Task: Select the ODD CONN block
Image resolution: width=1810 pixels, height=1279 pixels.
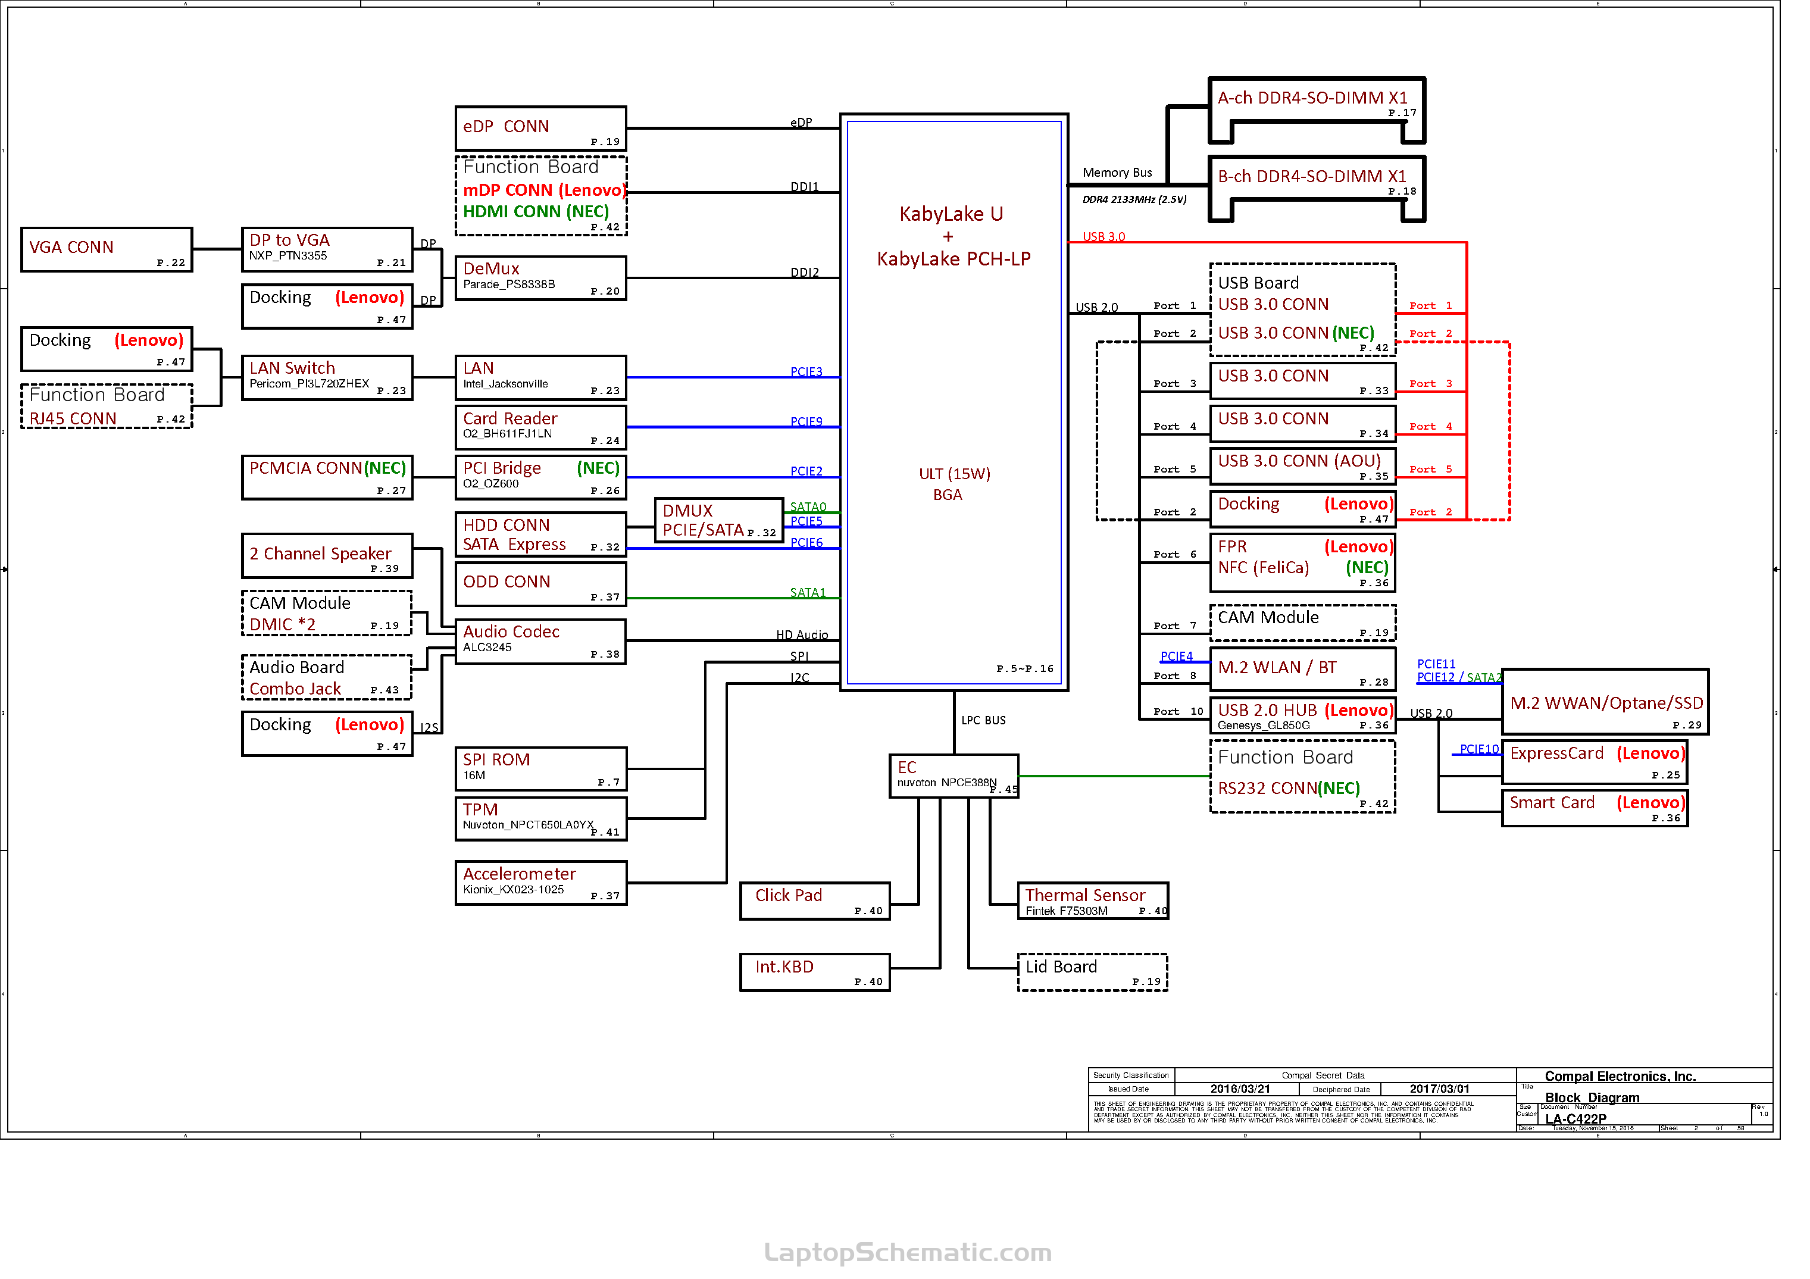Action: [541, 584]
